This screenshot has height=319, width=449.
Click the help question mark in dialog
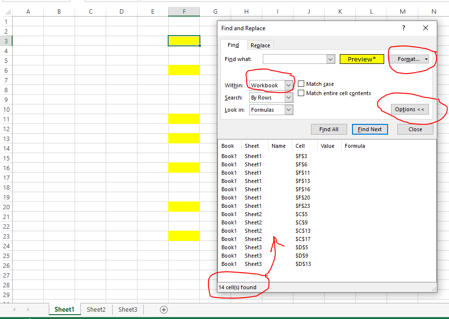click(404, 28)
